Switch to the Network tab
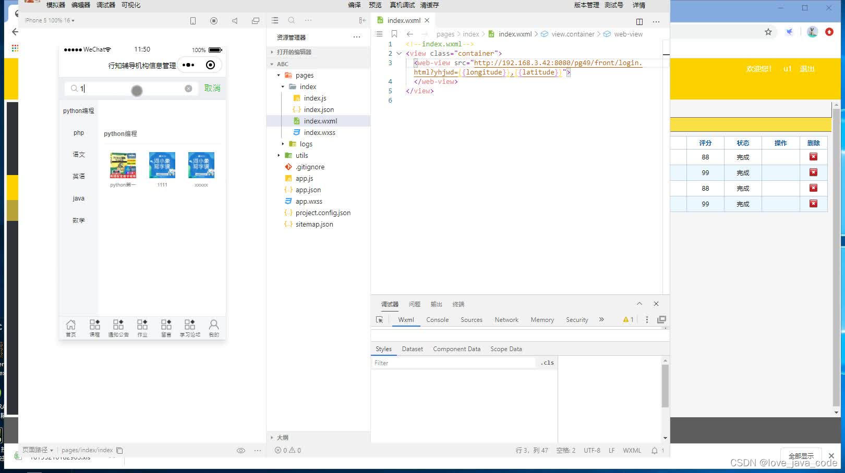The image size is (845, 473). [x=506, y=320]
